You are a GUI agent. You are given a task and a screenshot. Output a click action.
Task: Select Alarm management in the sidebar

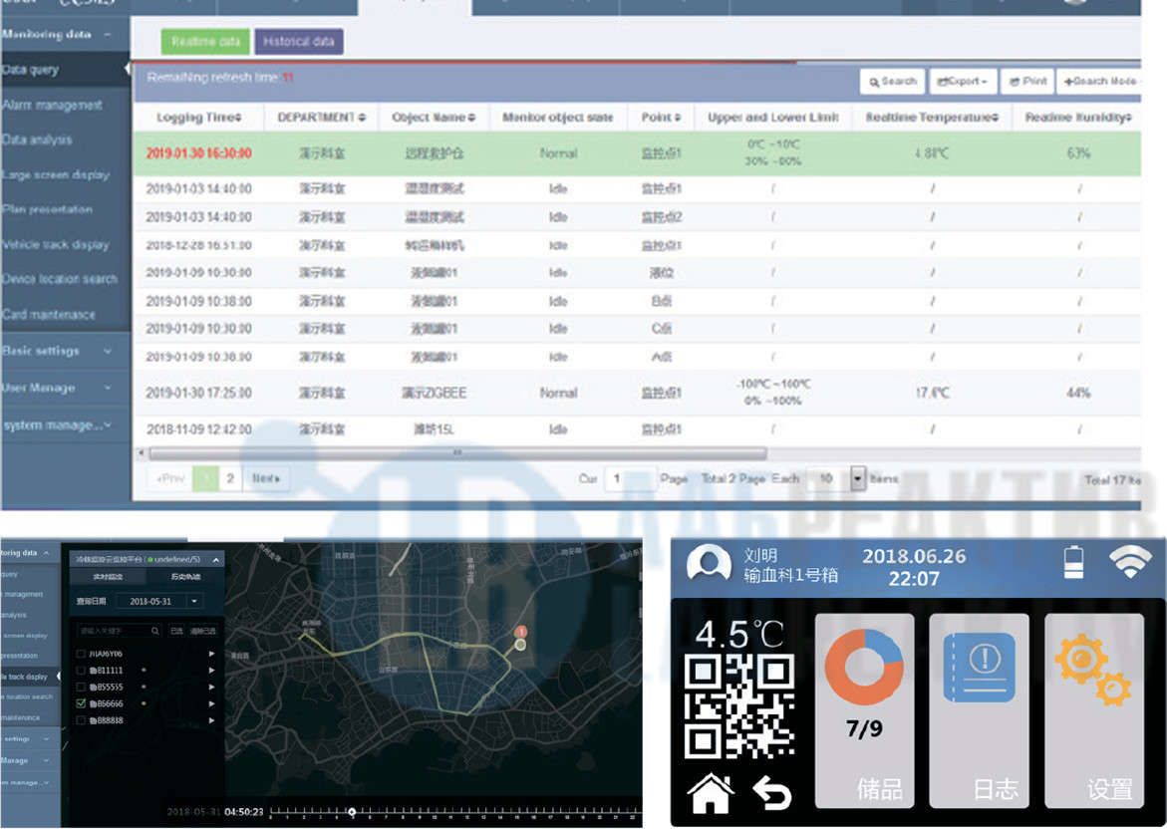click(x=54, y=106)
